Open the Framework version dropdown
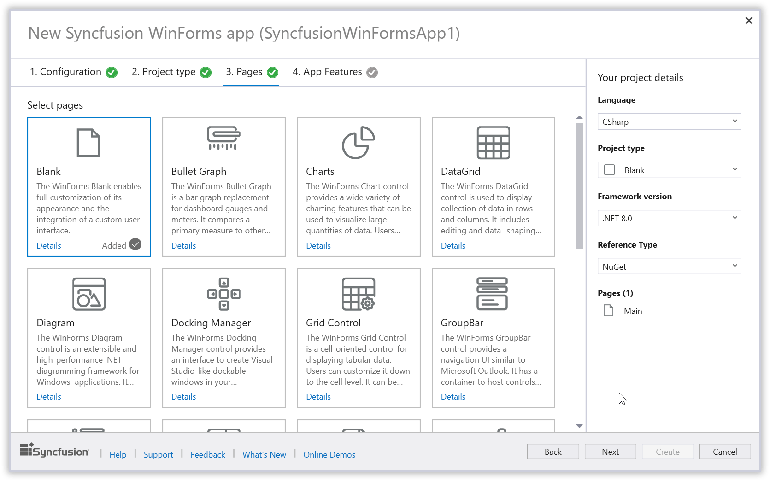770x481 pixels. tap(669, 218)
